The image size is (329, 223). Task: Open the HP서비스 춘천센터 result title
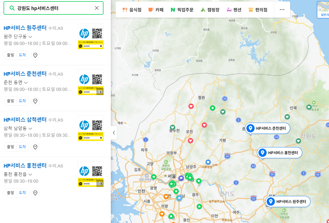[25, 74]
